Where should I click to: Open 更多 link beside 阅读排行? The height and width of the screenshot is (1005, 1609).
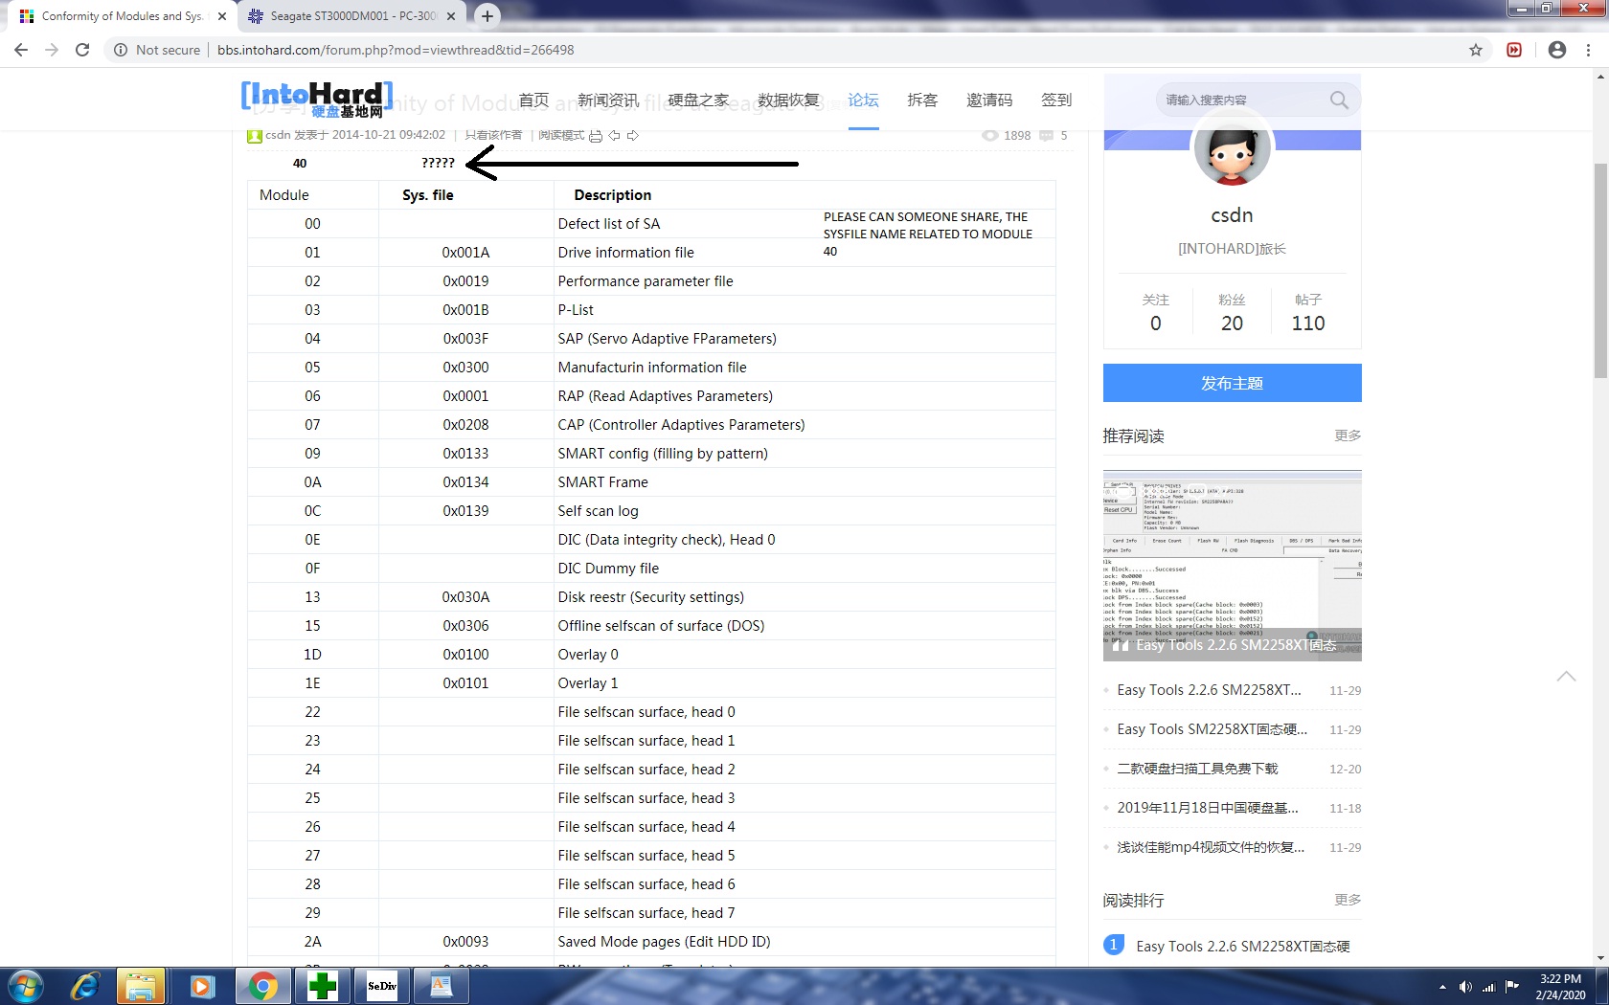(1348, 900)
